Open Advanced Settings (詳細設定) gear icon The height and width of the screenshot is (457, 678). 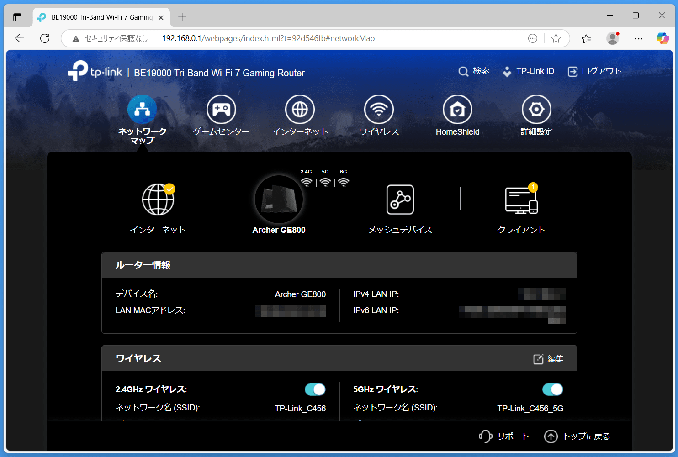536,110
